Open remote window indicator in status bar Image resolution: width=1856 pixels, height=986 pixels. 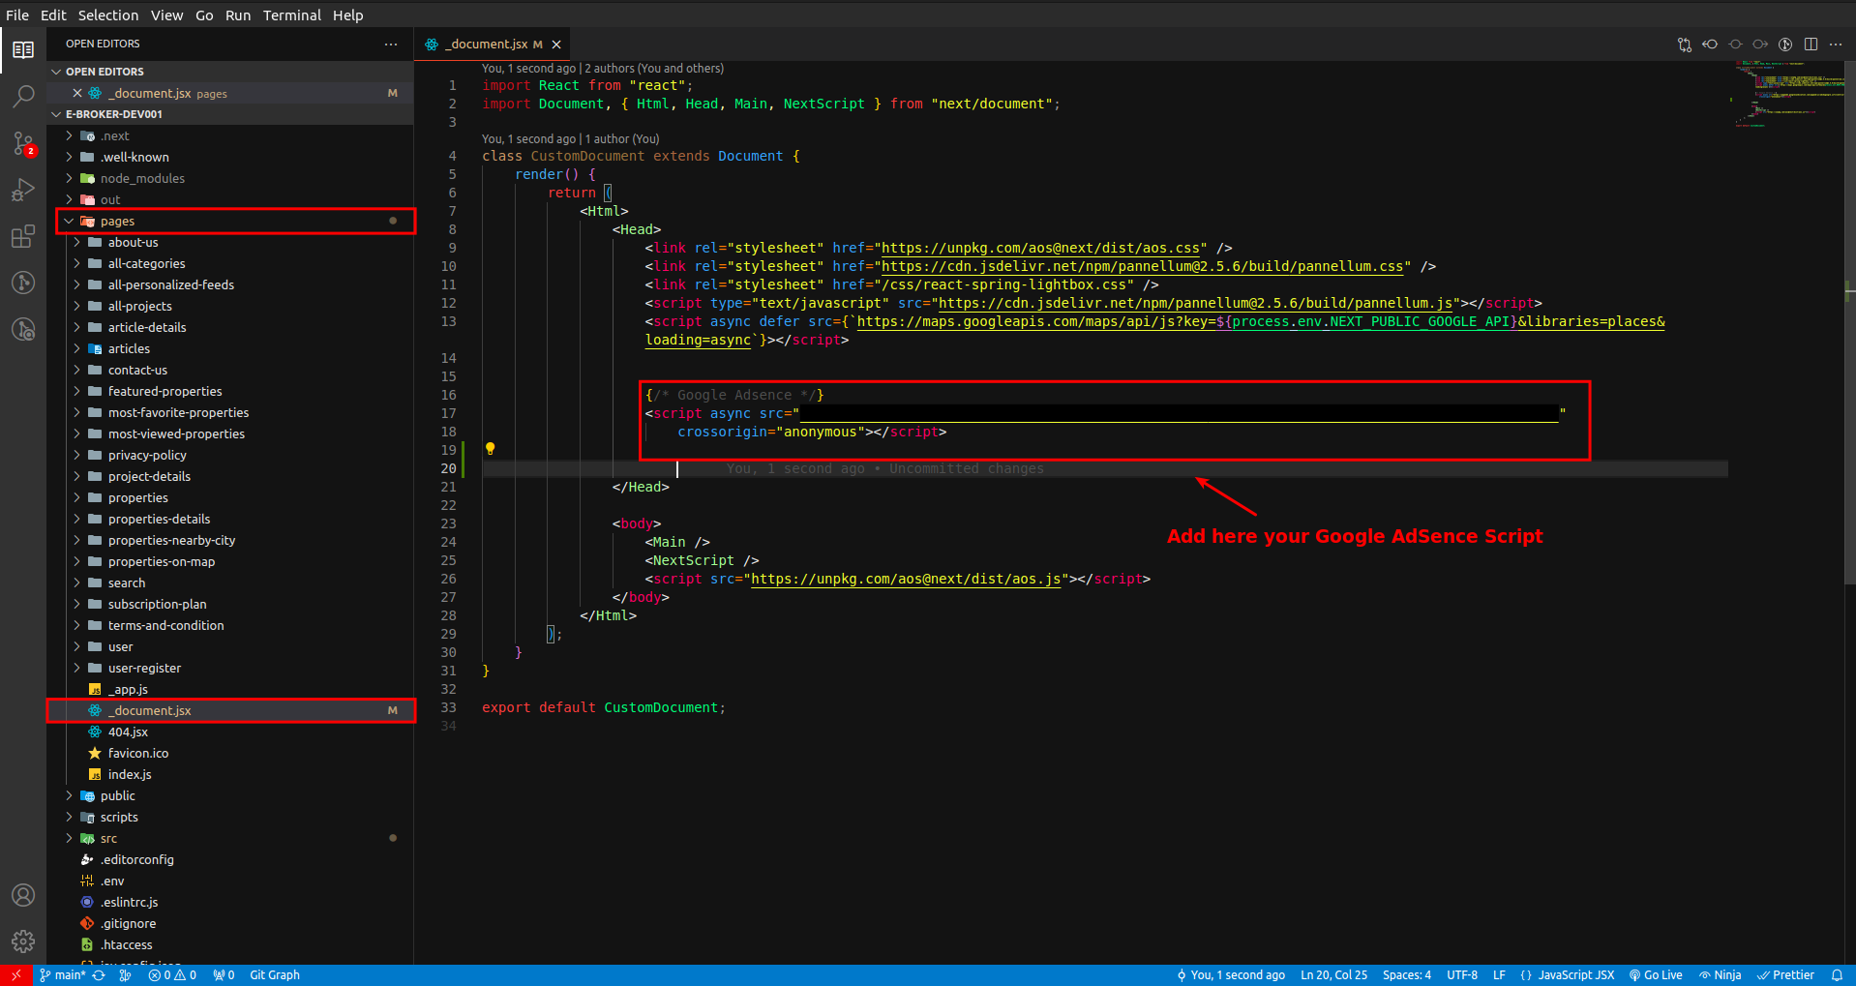pos(15,975)
